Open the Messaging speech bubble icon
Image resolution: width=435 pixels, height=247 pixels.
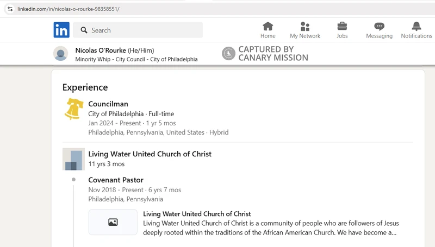point(379,27)
